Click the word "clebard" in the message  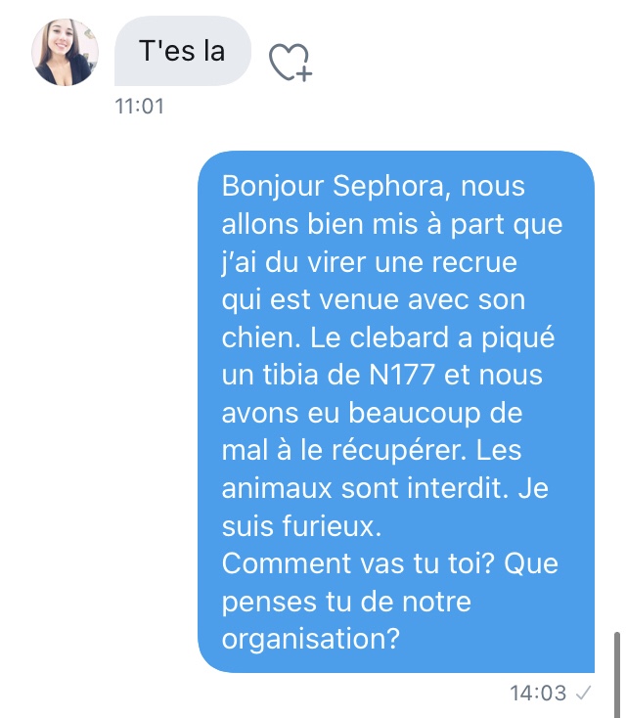(399, 337)
